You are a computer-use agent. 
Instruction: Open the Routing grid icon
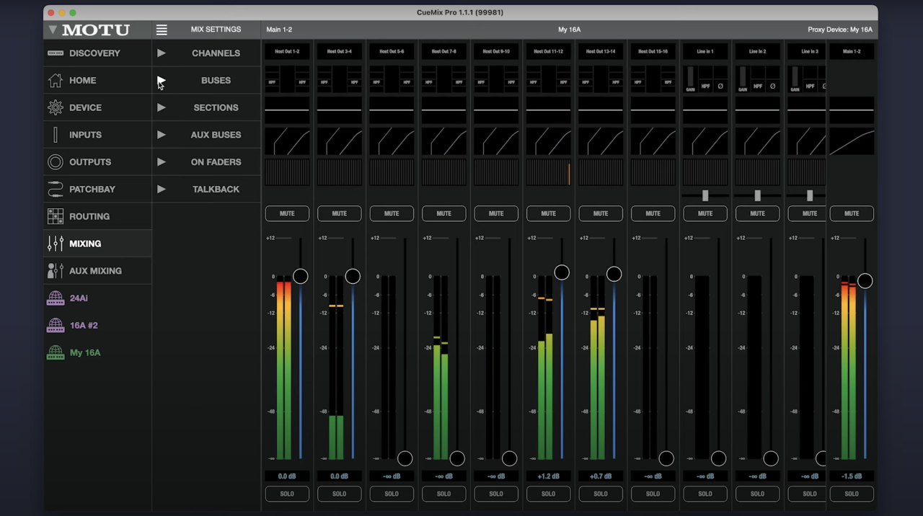56,216
